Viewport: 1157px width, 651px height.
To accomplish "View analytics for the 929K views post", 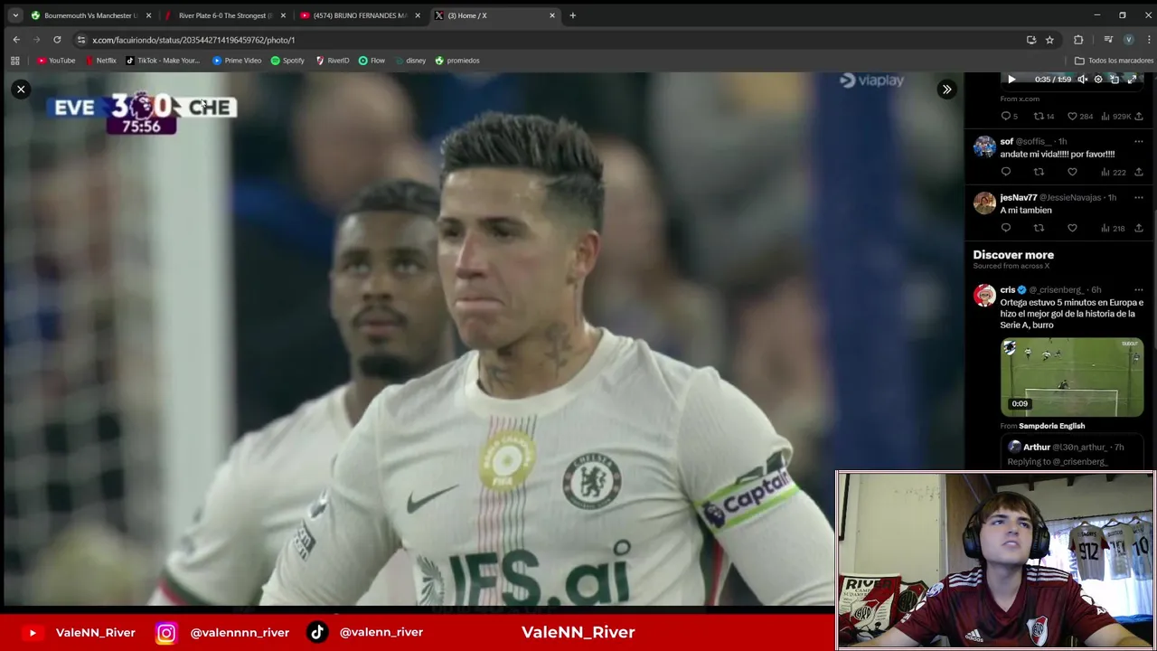I will pos(1115,116).
